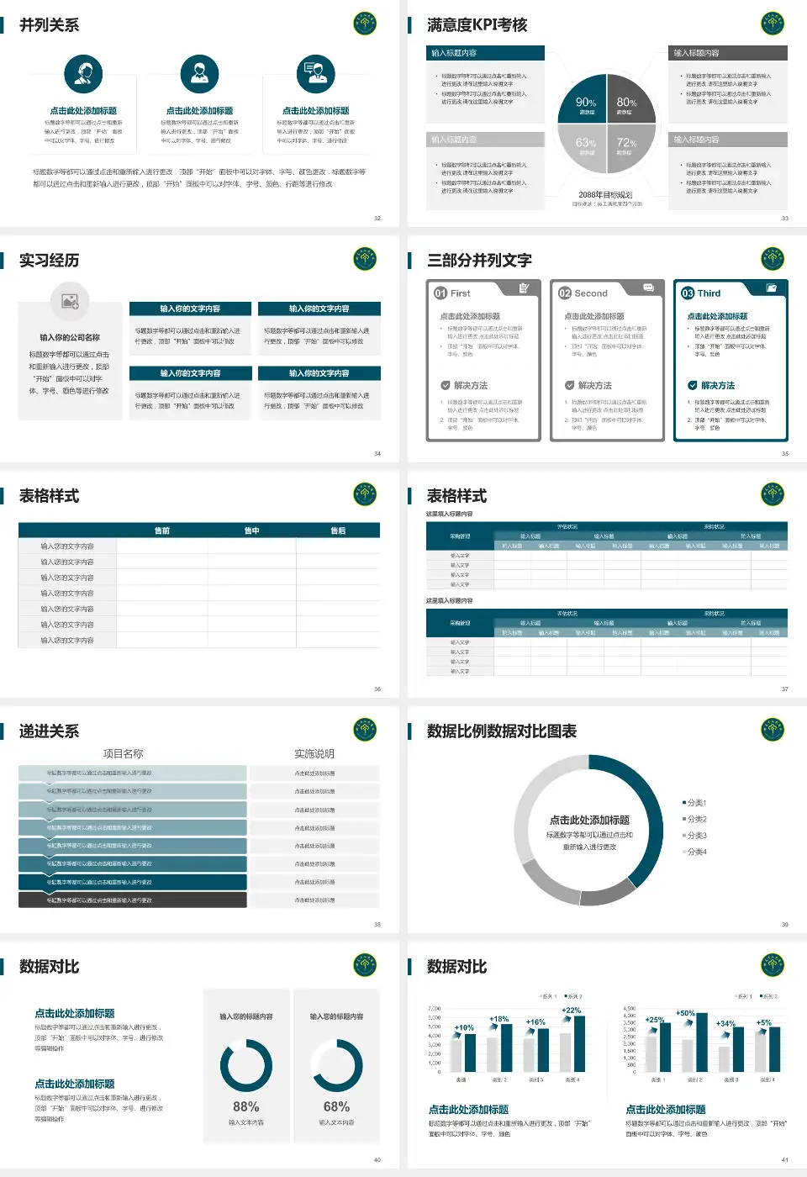Screen dimensions: 807x1177
Task: Click the school logo on 满意度KPI考核 slide
Action: pos(772,24)
